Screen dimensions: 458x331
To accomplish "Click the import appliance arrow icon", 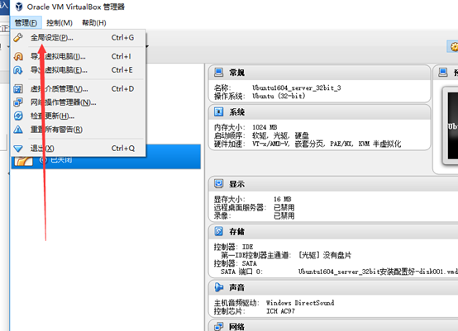I will (18, 56).
